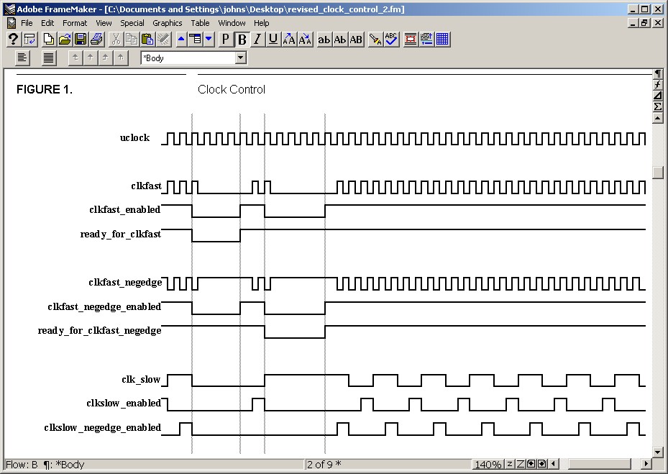
Task: Click the up triangle Previous Page icon
Action: click(181, 40)
